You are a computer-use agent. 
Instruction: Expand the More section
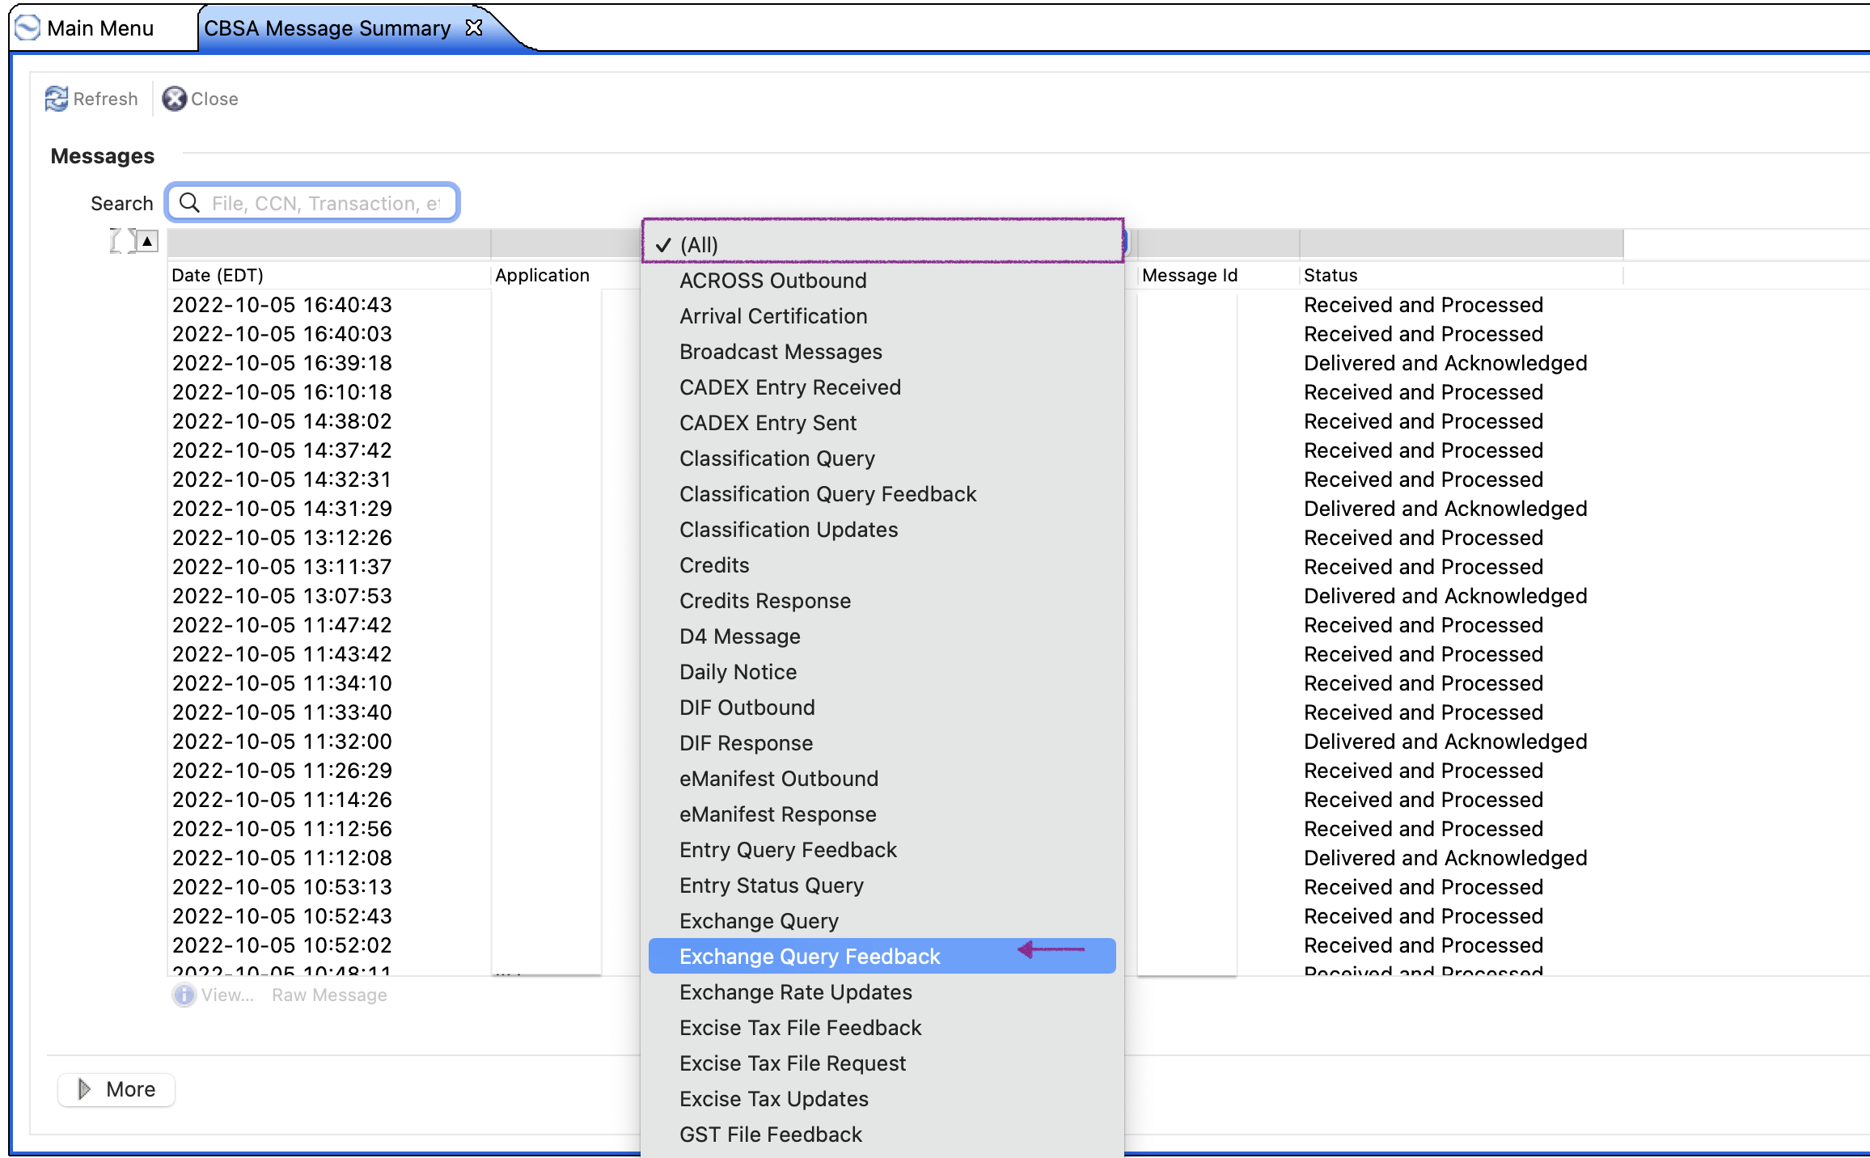coord(116,1089)
